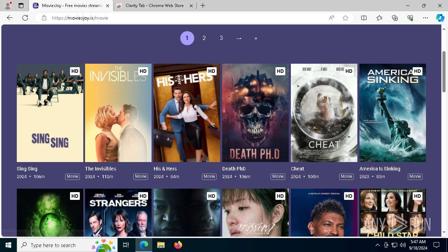Open Browser essentials
The height and width of the screenshot is (252, 448).
(410, 18)
